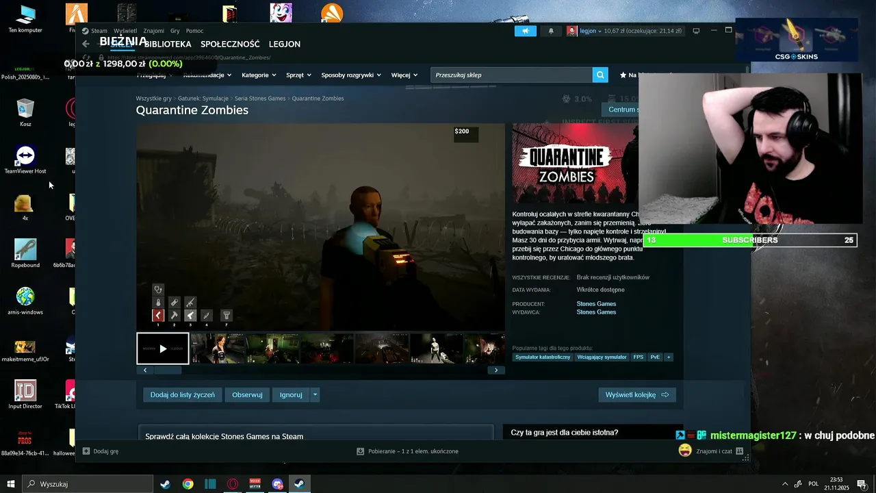Open the Windows notification center icon
This screenshot has height=493, width=876.
(862, 484)
